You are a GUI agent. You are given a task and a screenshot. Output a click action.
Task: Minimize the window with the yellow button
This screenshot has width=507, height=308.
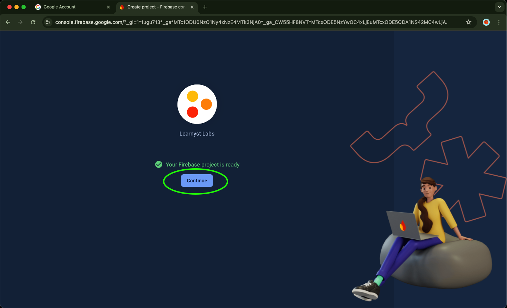pyautogui.click(x=17, y=7)
